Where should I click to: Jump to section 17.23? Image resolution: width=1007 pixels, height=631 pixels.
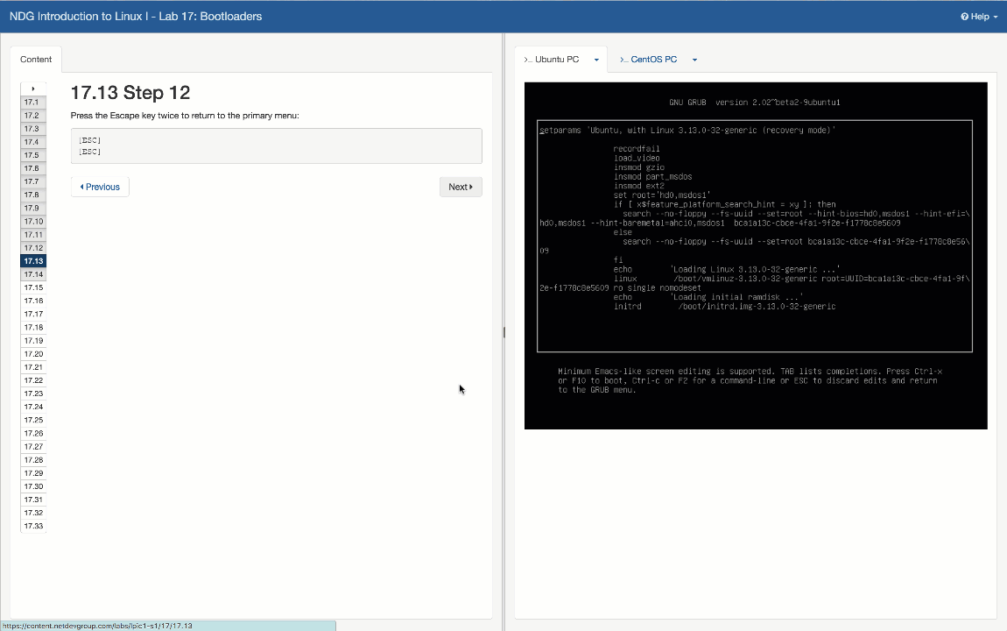[33, 393]
